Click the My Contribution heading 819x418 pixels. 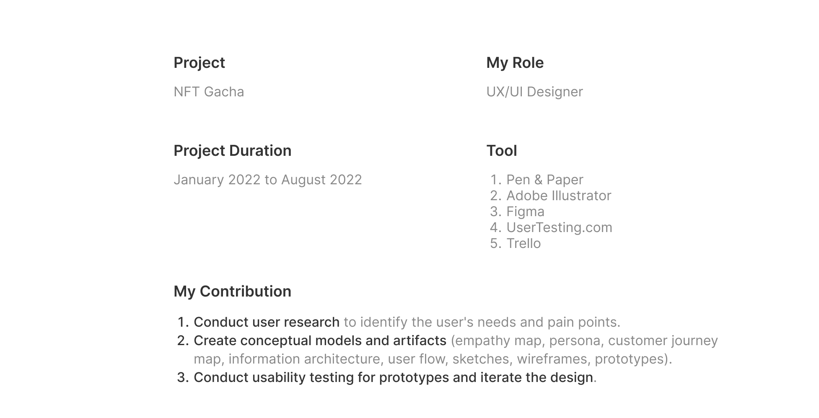233,292
